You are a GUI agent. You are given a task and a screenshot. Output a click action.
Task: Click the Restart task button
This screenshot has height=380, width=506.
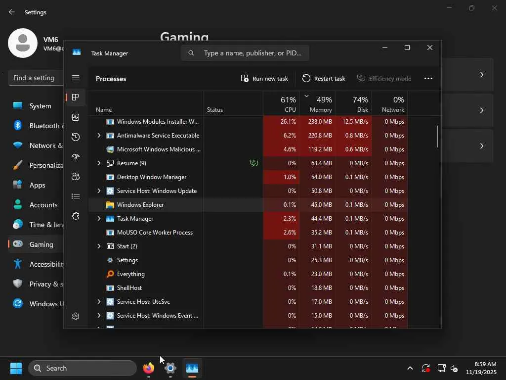coord(324,79)
